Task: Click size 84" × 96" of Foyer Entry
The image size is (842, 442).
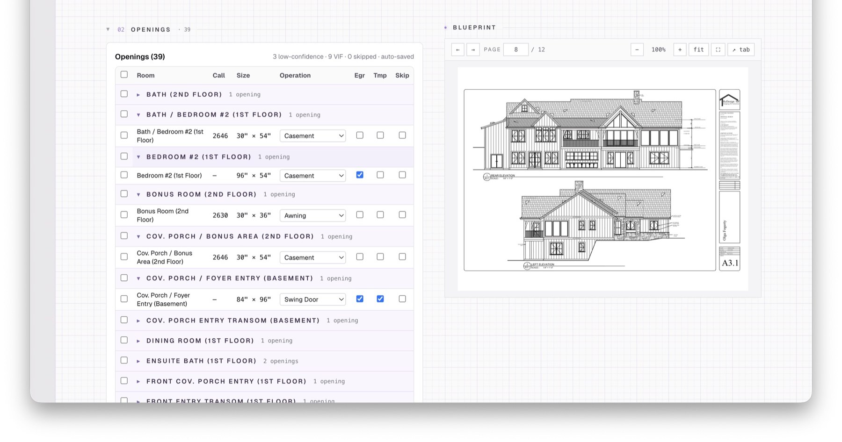Action: click(254, 299)
